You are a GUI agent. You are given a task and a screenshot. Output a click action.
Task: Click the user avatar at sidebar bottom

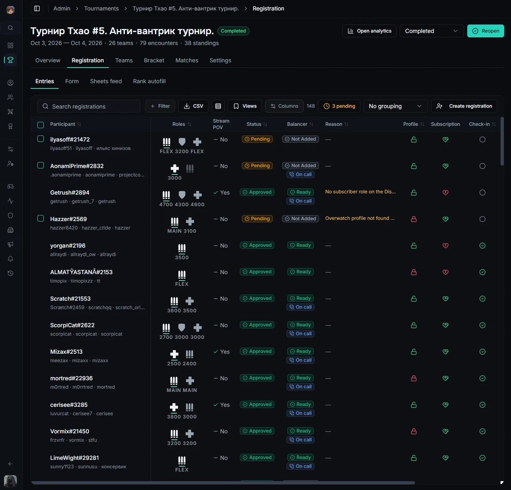coord(10,481)
